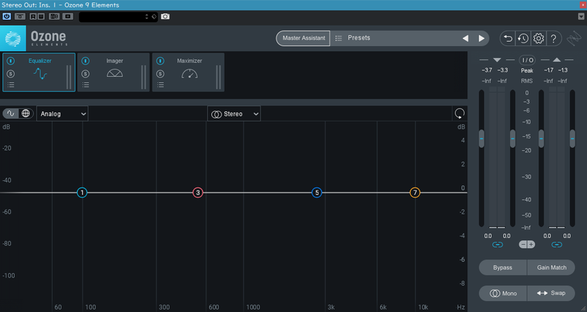Open the Equalizer module curve icon
Viewport: 587px width, 312px height.
coord(40,74)
